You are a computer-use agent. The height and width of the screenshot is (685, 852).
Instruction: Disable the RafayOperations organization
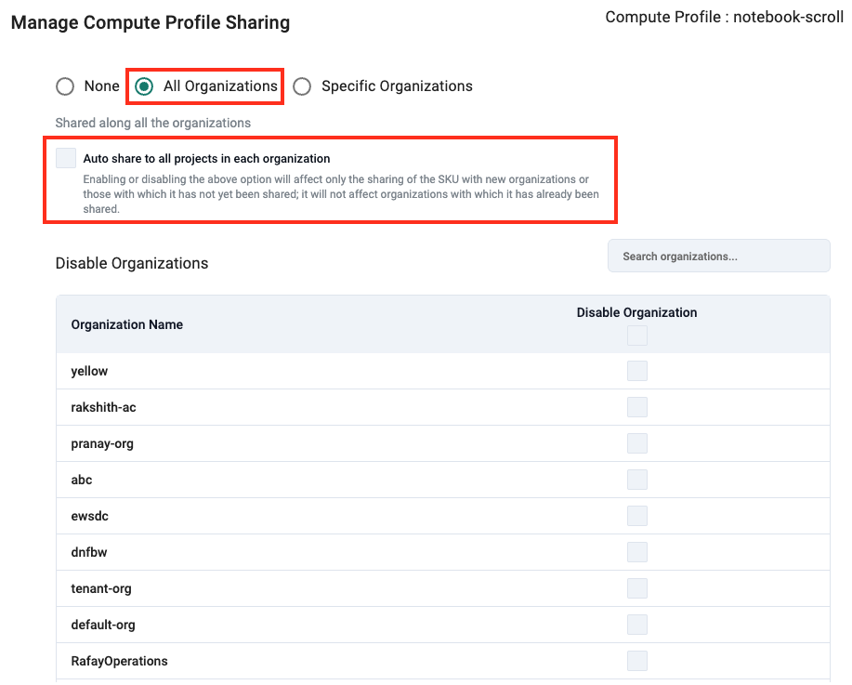click(636, 661)
